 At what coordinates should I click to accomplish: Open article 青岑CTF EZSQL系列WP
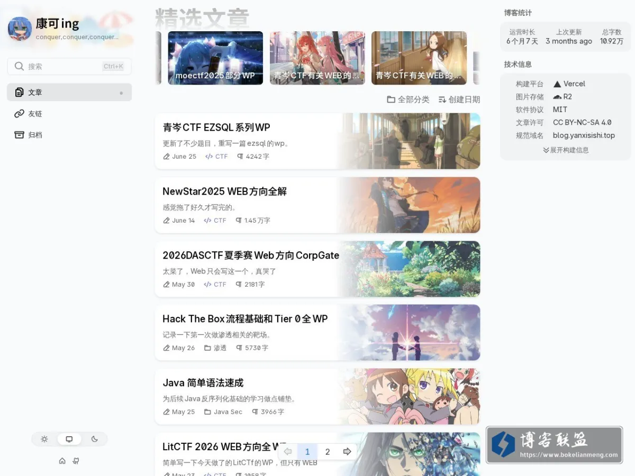tap(317, 141)
